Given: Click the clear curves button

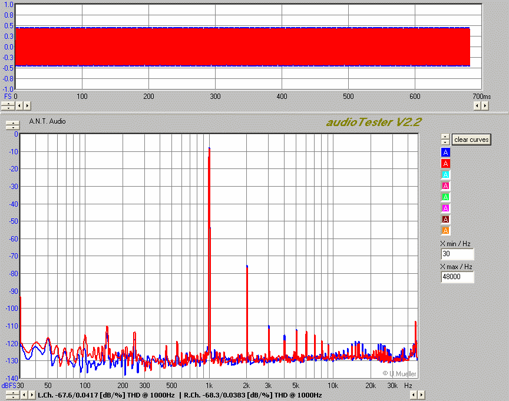Looking at the screenshot, I should (x=471, y=140).
